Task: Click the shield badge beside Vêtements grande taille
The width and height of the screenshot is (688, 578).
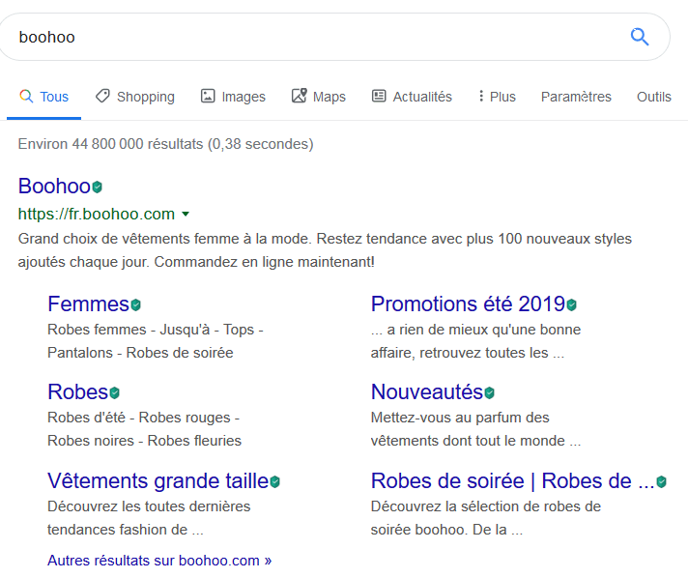Action: click(274, 482)
